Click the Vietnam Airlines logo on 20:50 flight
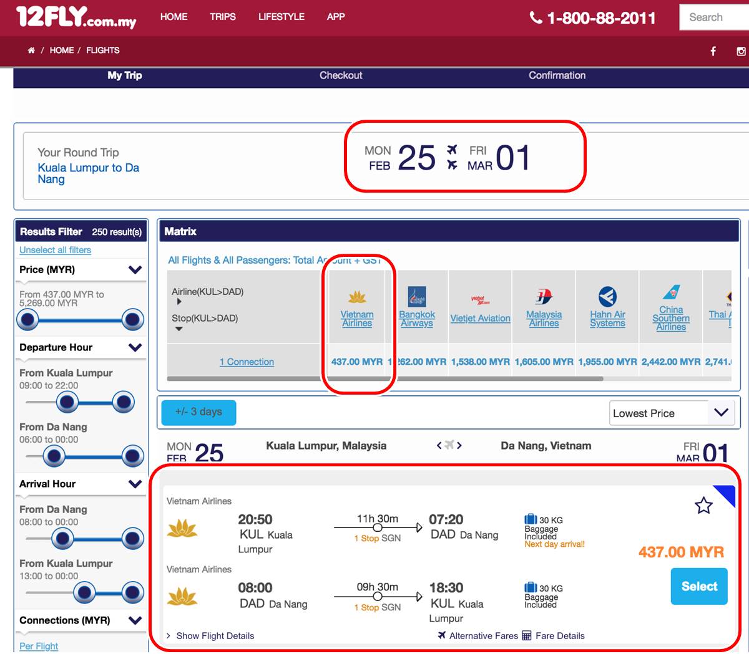Image resolution: width=749 pixels, height=654 pixels. pyautogui.click(x=182, y=529)
